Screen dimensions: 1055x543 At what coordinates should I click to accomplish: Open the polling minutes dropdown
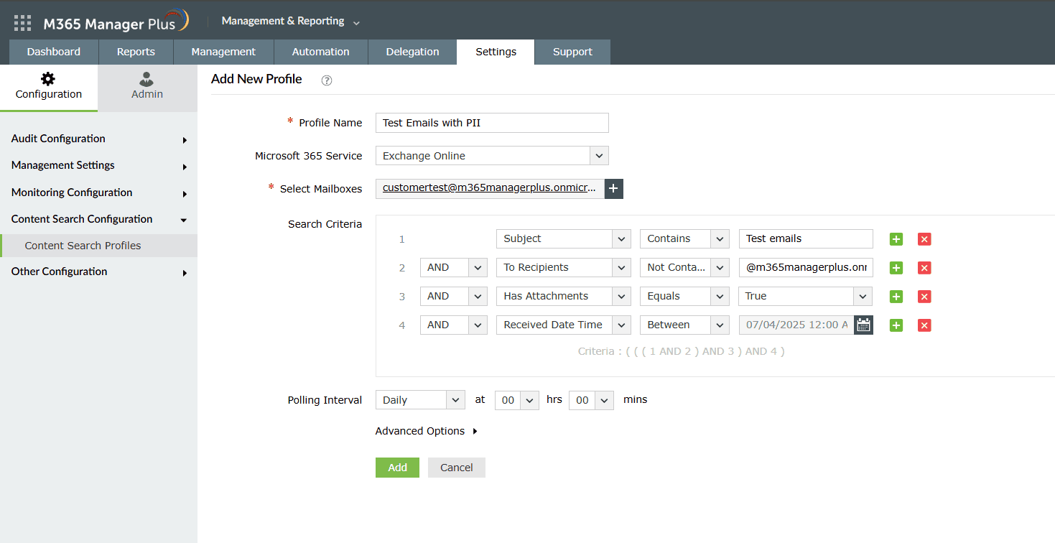[591, 400]
